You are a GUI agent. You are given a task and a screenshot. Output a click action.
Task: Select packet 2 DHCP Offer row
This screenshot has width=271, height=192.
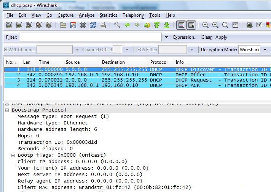[137, 75]
